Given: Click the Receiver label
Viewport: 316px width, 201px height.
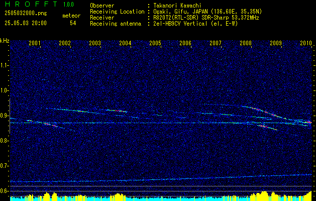Looking at the screenshot, I should pyautogui.click(x=102, y=18).
